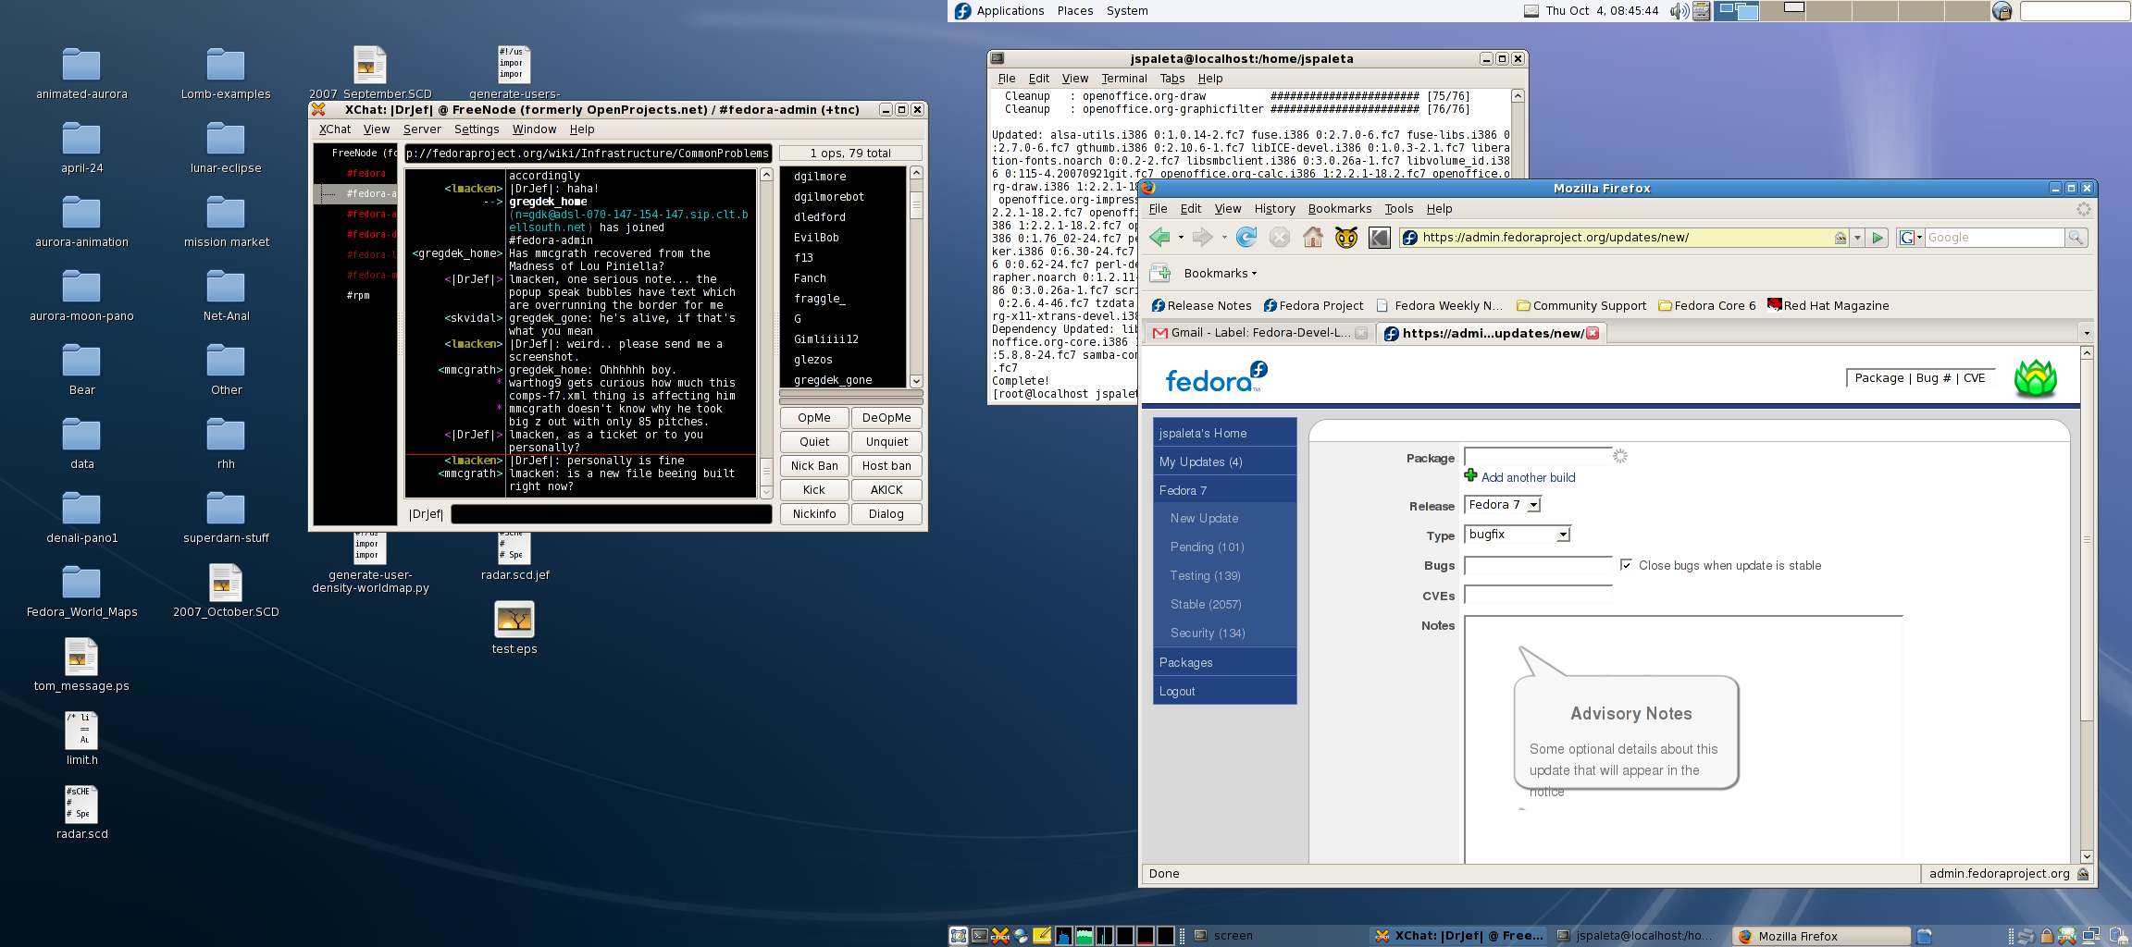Click the XChat user list scrollbar
The image size is (2132, 947).
pyautogui.click(x=916, y=277)
